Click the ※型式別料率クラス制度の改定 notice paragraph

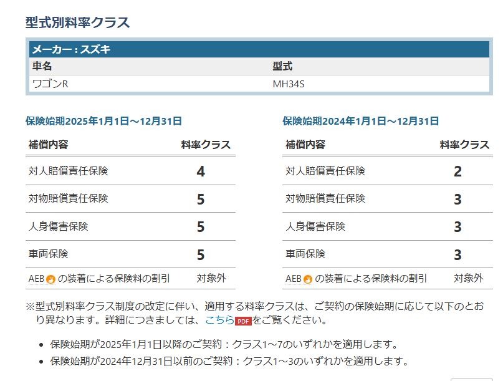click(255, 313)
